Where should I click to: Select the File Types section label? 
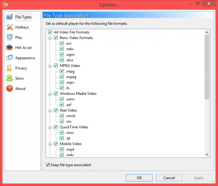(23, 17)
